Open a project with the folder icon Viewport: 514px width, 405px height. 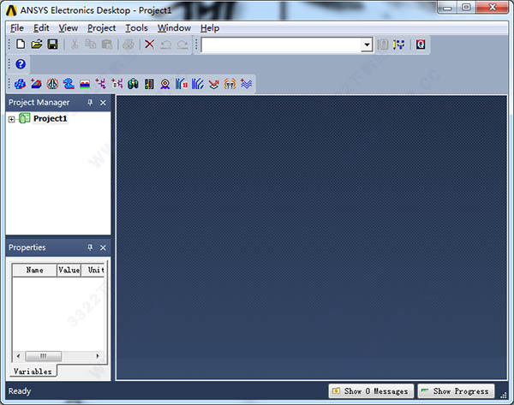37,45
